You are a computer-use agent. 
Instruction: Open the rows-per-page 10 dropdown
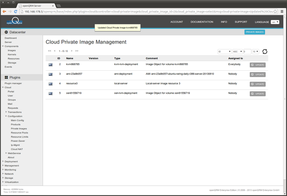point(255,52)
